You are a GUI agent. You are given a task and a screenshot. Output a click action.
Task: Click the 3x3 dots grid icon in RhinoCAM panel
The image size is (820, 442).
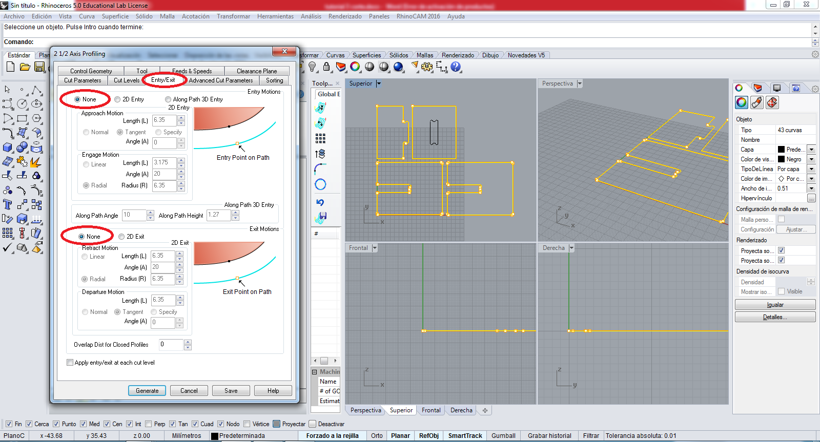point(321,138)
